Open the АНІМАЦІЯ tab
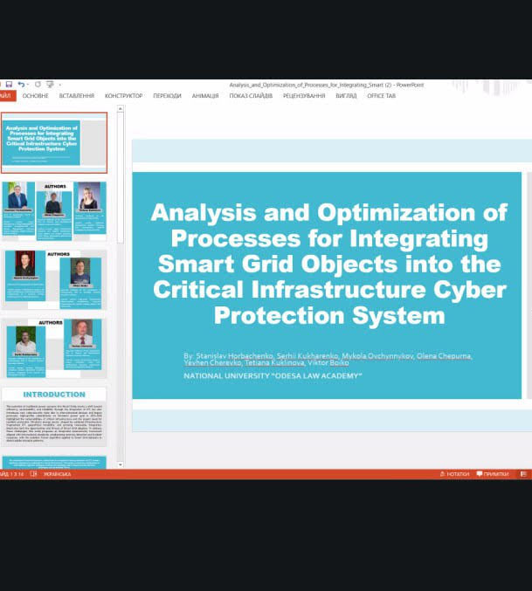Viewport: 532px width, 591px height. [205, 96]
